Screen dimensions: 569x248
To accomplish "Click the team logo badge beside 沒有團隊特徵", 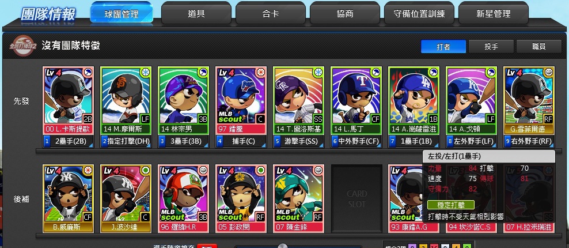I will pyautogui.click(x=22, y=46).
